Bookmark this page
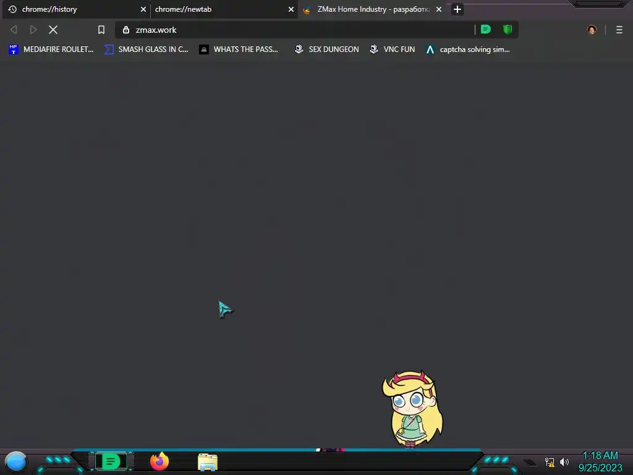 click(101, 30)
